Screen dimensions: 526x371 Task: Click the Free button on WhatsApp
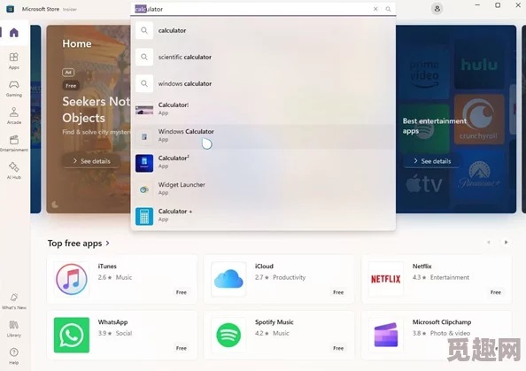[182, 348]
